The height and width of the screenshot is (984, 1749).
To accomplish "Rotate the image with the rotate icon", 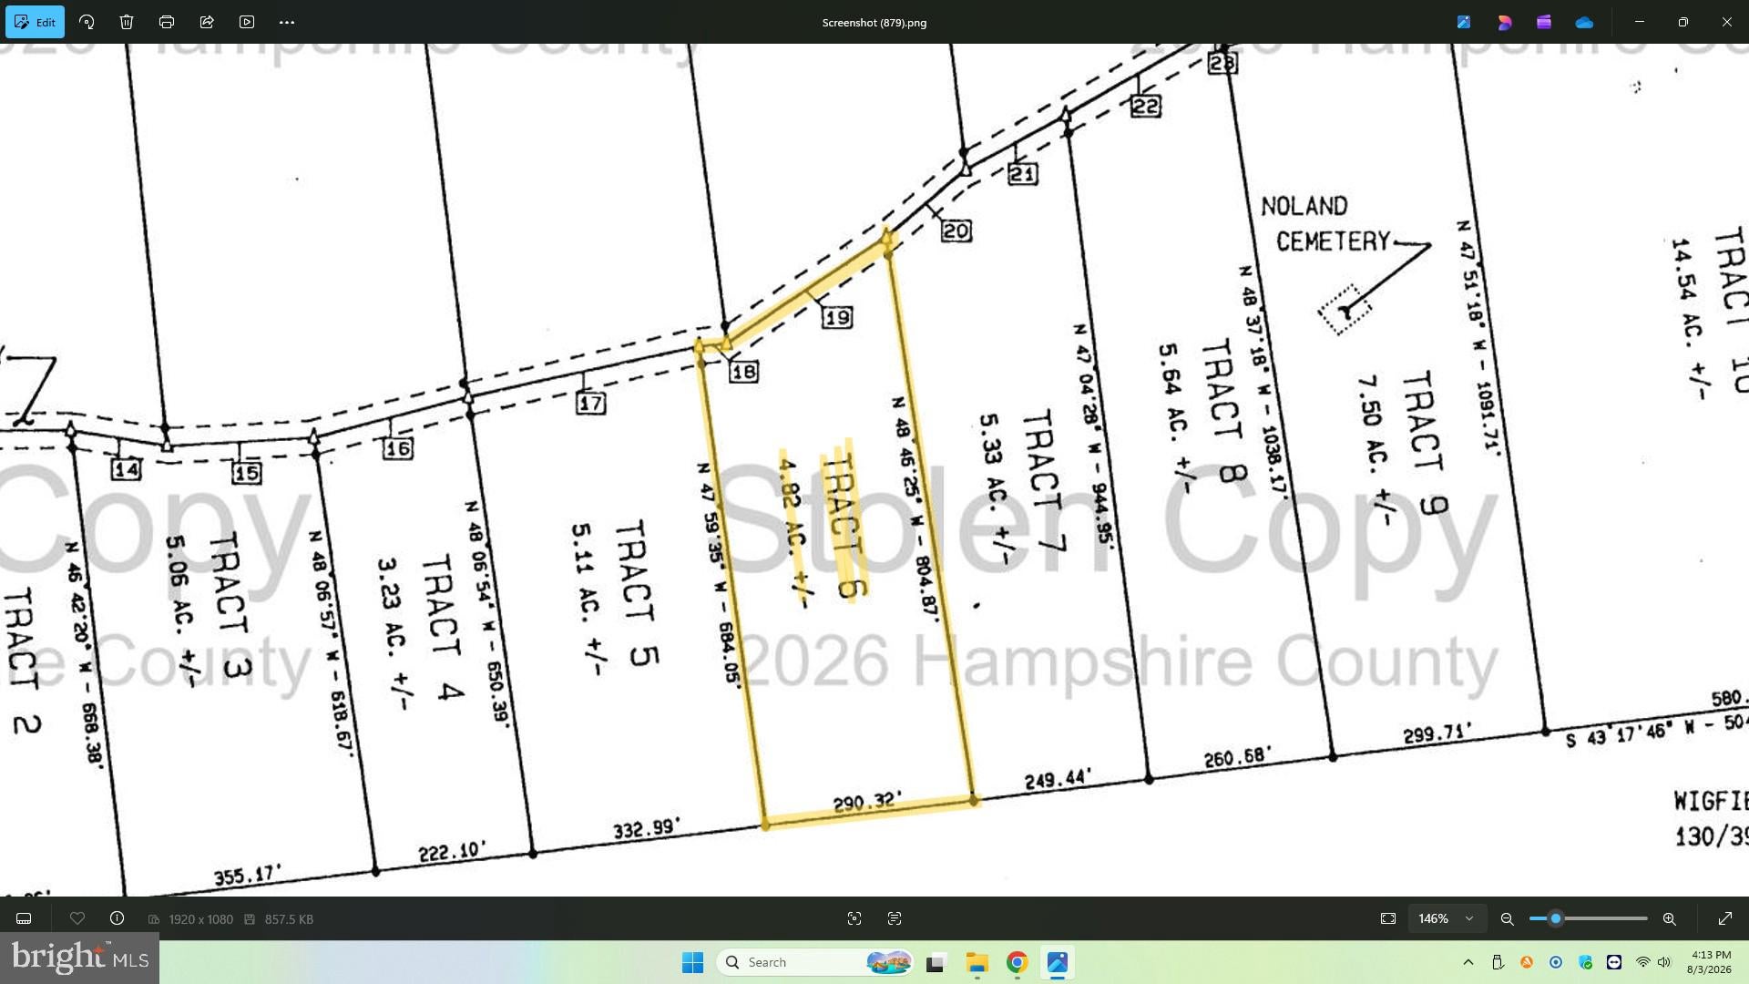I will 87,22.
